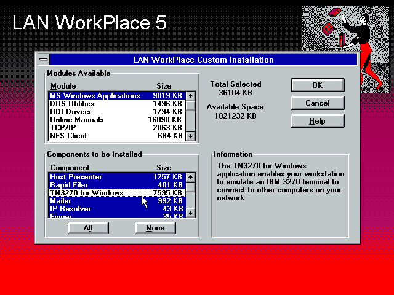Click the Available Space 1021232 KB value

pyautogui.click(x=235, y=116)
